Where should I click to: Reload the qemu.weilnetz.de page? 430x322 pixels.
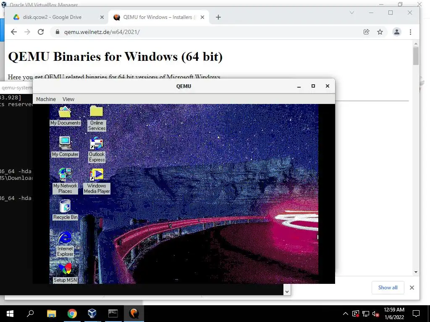click(x=41, y=32)
